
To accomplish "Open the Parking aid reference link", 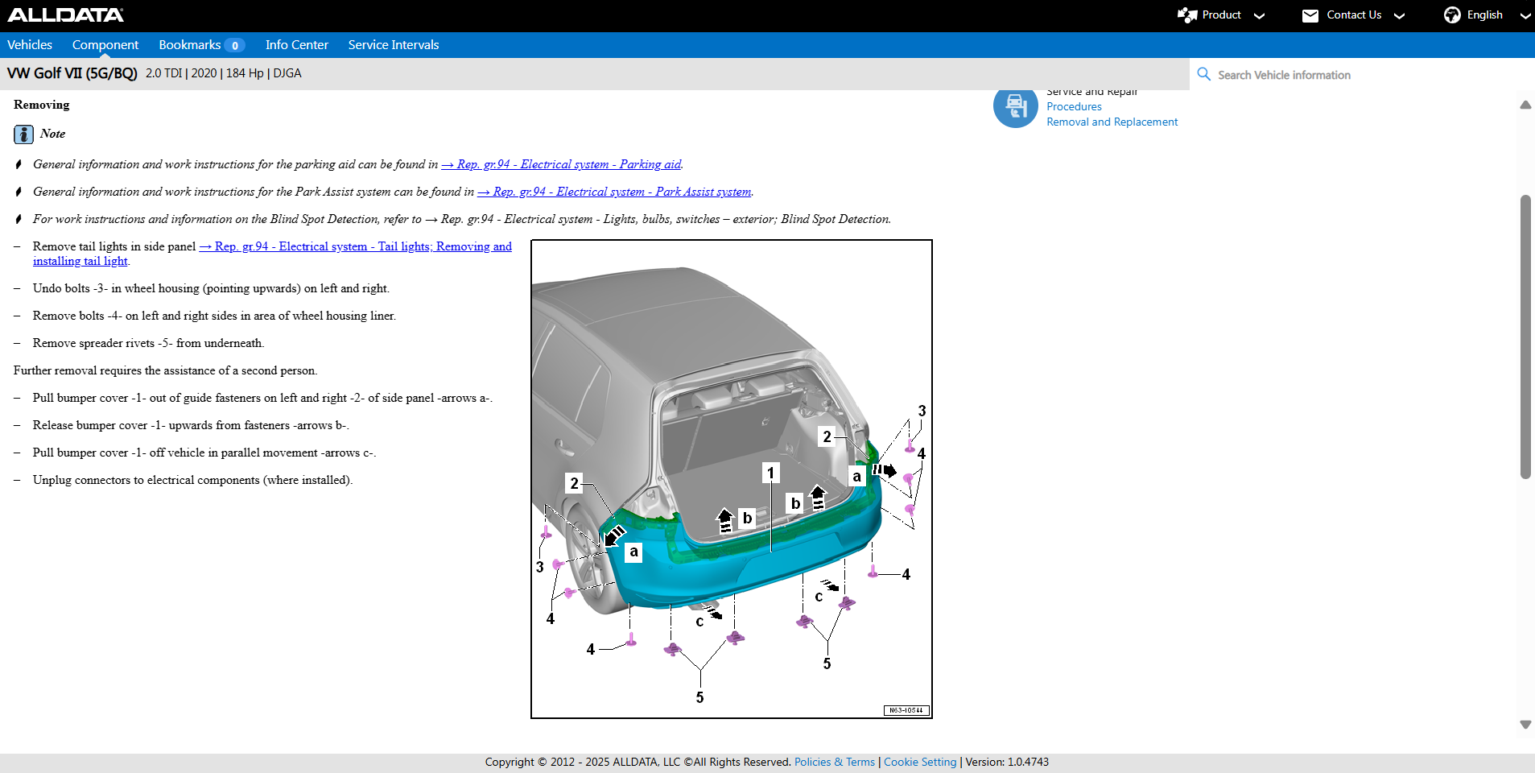I will click(x=562, y=164).
